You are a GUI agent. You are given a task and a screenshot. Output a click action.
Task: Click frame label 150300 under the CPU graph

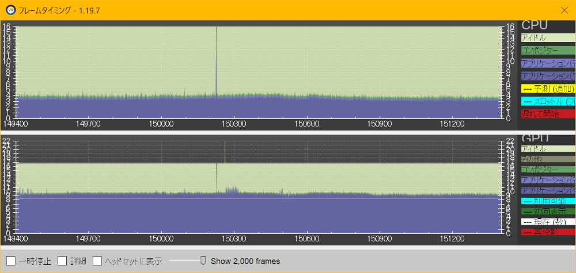(x=234, y=124)
